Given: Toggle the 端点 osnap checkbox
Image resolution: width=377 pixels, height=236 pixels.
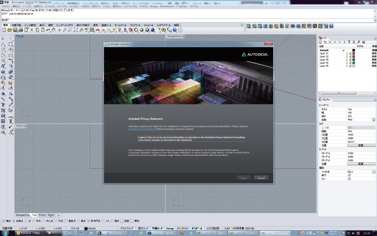Looking at the screenshot, I should [x=3, y=221].
